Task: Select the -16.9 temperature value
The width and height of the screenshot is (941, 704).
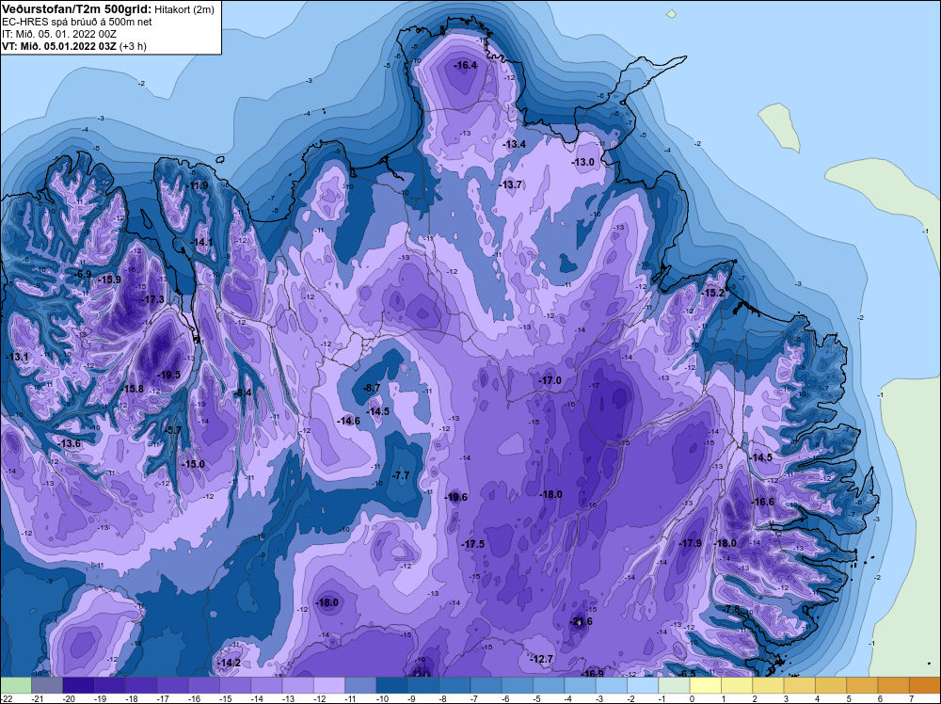Action: (592, 673)
